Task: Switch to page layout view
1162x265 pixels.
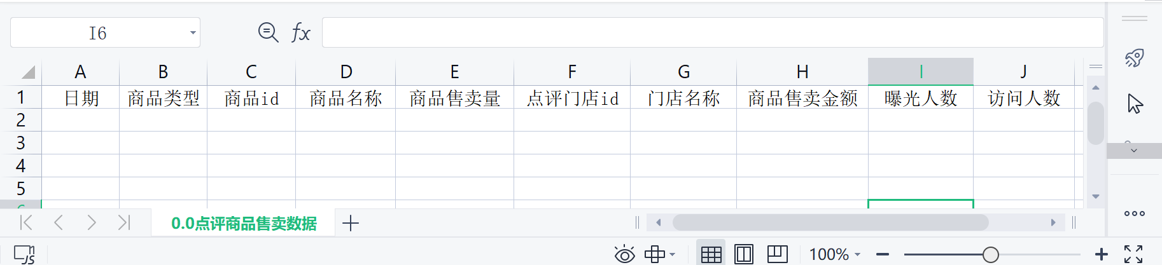Action: [744, 254]
